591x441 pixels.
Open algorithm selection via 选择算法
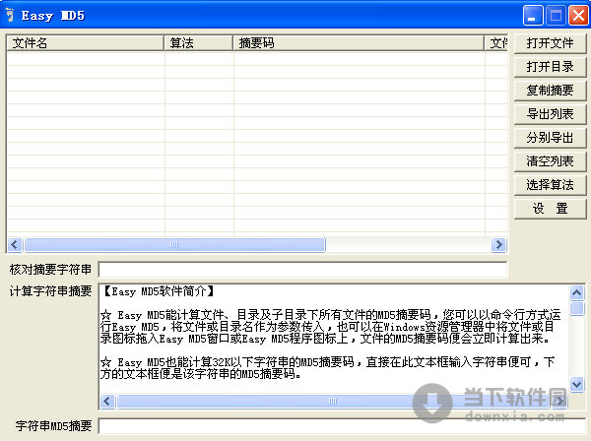(550, 184)
